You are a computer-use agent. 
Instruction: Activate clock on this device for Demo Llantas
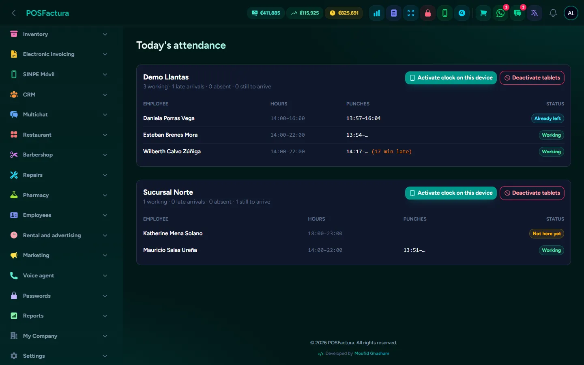(x=451, y=78)
